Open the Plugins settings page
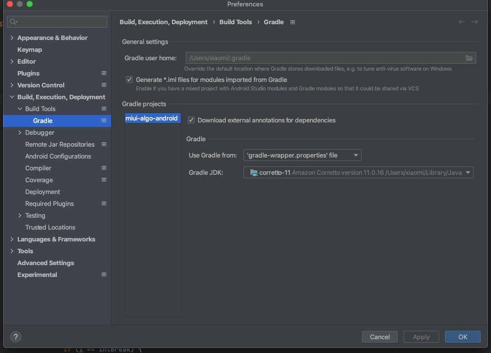The image size is (491, 353). [x=28, y=73]
